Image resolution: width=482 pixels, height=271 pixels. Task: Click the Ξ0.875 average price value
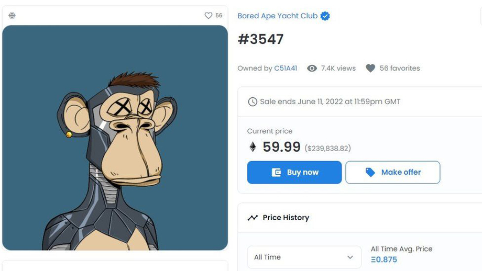[384, 259]
